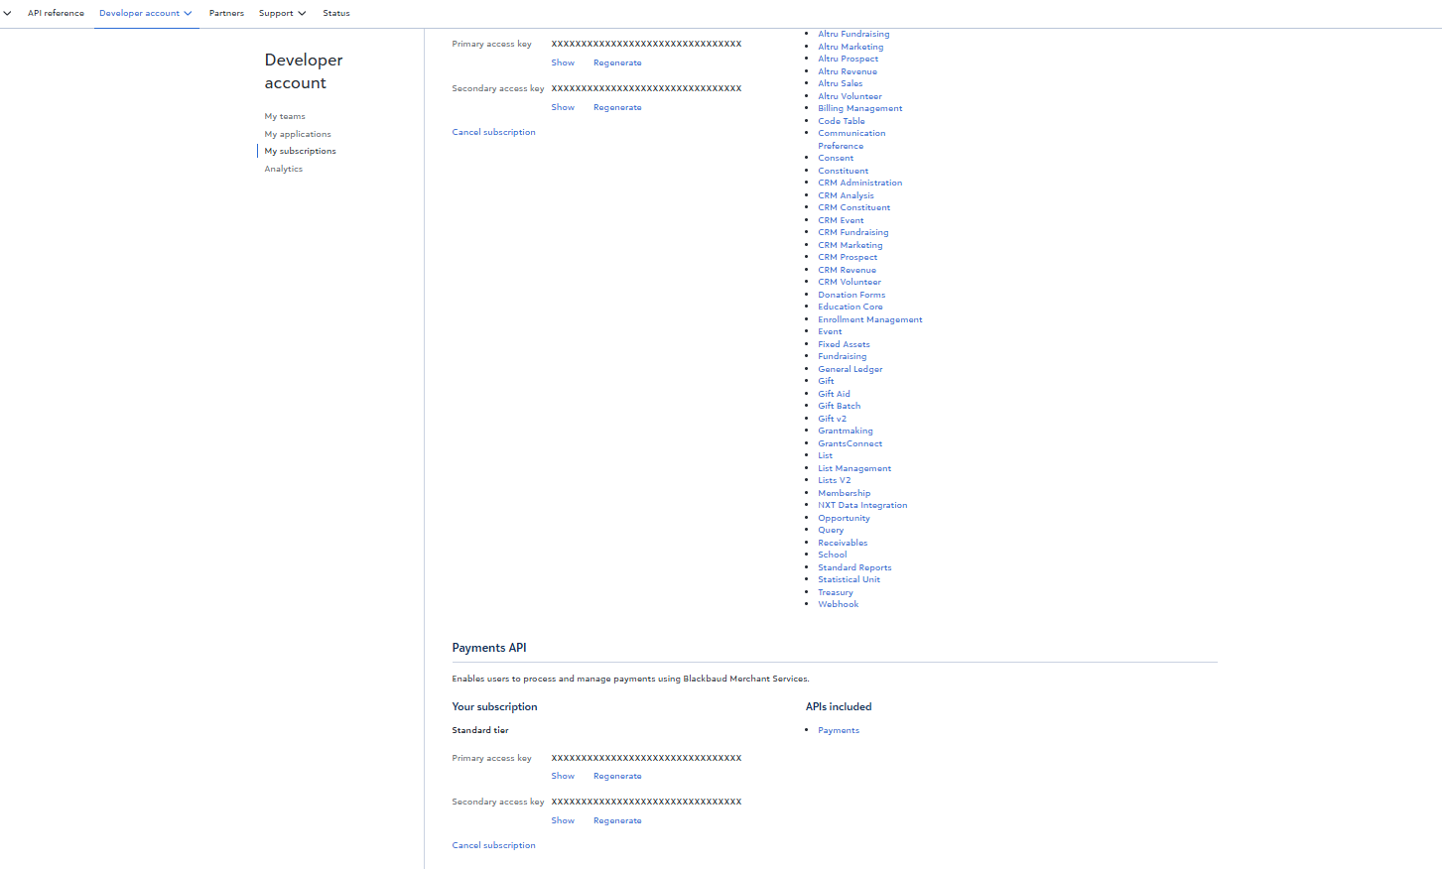This screenshot has width=1442, height=869.
Task: Open the Webhook API
Action: point(839,604)
